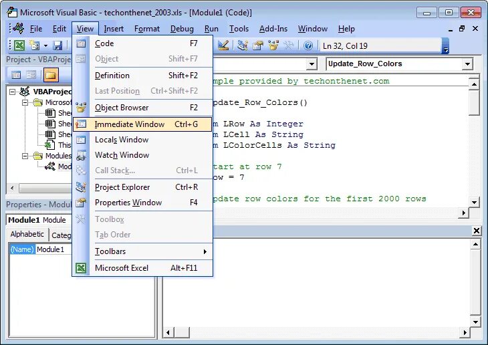This screenshot has width=488, height=345.
Task: Click the application icon in the title bar
Action: (12, 12)
